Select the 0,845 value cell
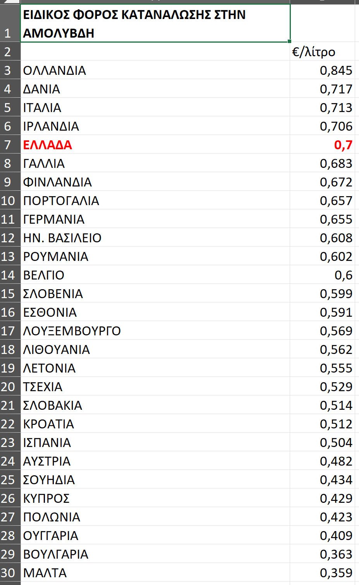 coord(336,71)
